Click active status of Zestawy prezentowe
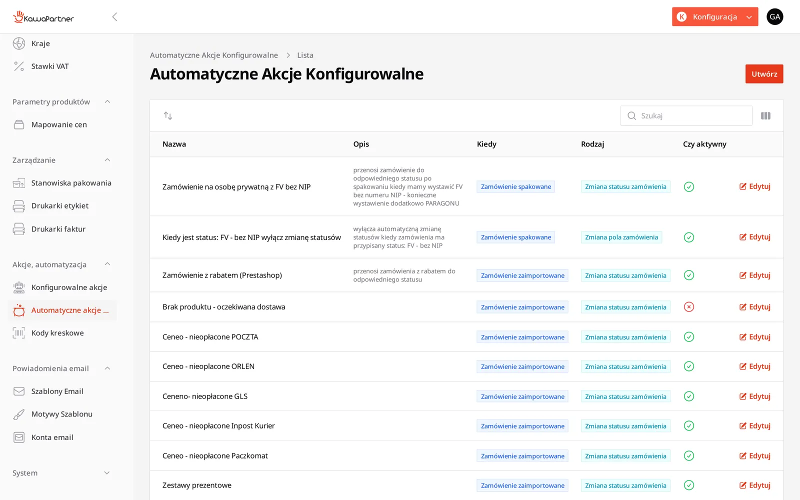The width and height of the screenshot is (800, 500). point(689,485)
